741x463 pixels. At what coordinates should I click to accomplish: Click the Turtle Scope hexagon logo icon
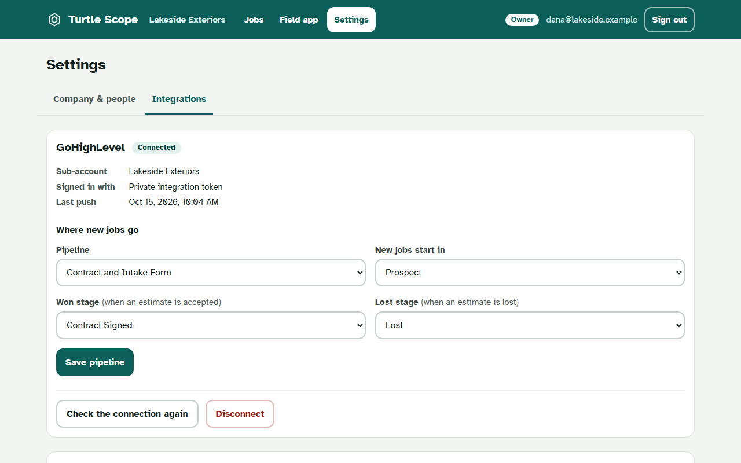[x=54, y=20]
